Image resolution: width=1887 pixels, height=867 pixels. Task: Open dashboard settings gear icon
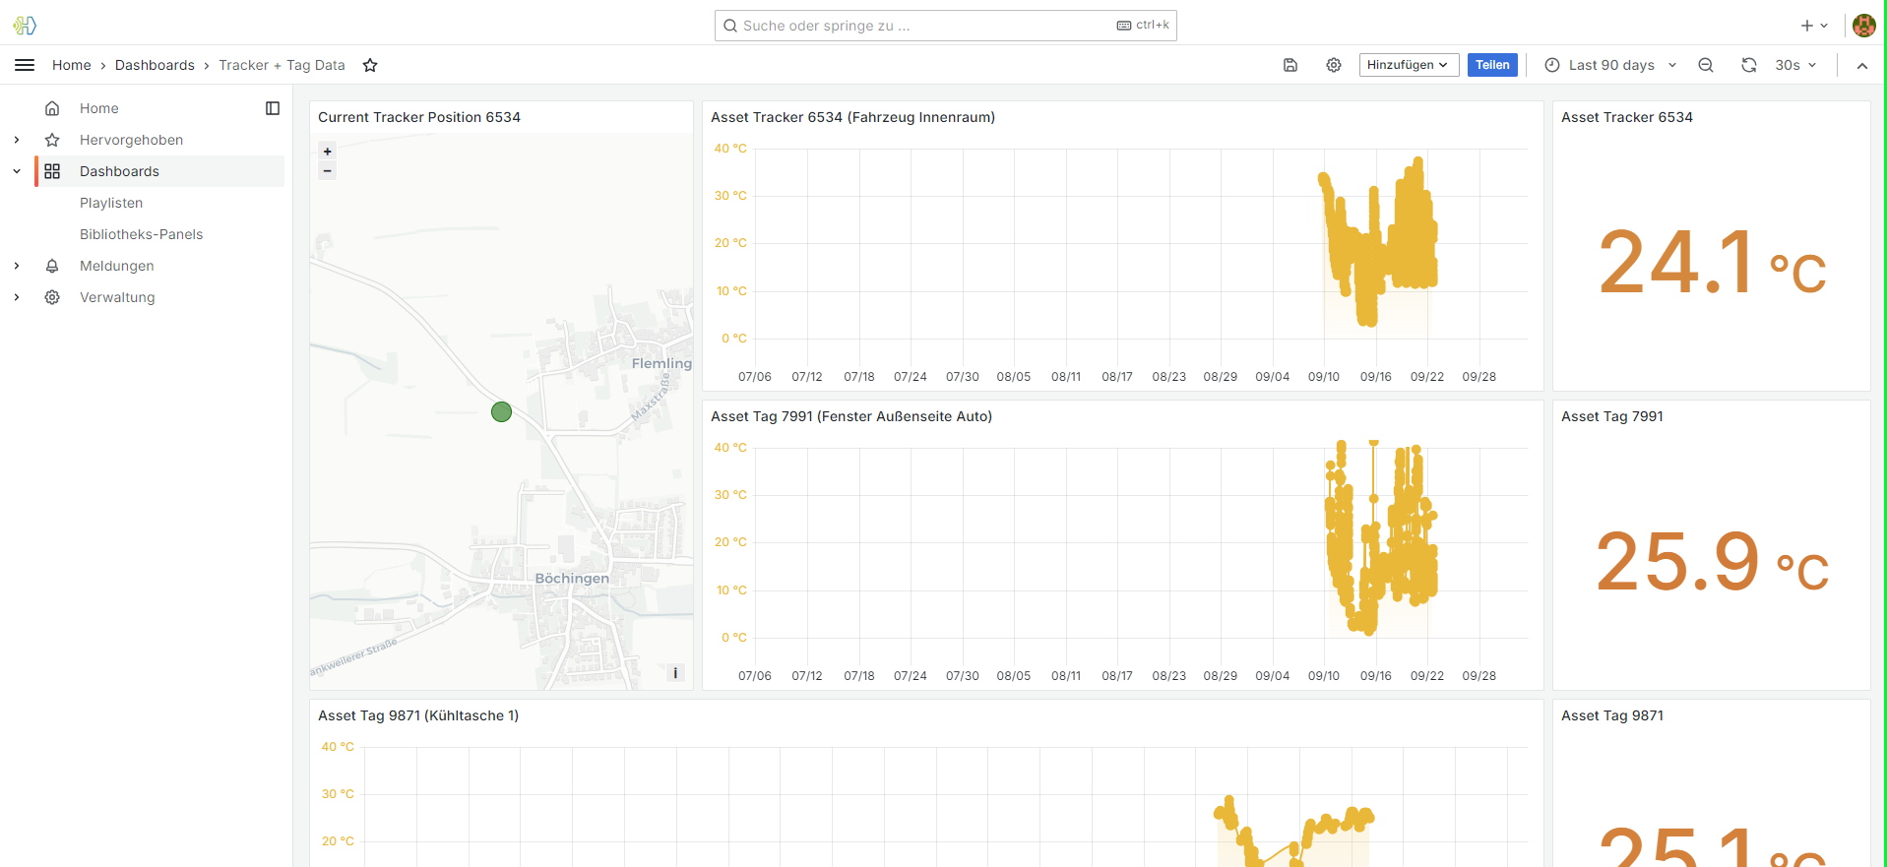click(x=1334, y=65)
